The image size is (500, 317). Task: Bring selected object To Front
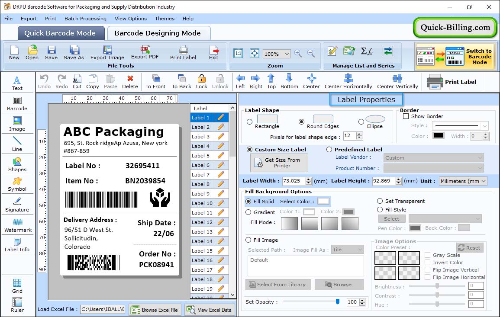click(x=155, y=82)
